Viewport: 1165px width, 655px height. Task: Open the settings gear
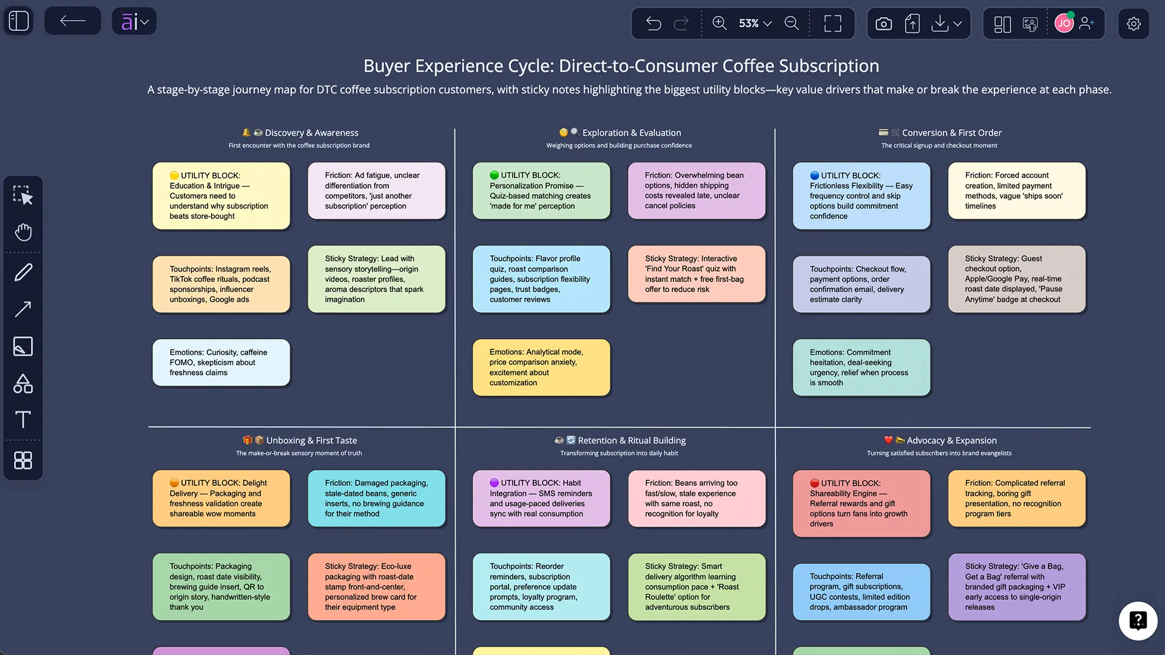(x=1133, y=24)
